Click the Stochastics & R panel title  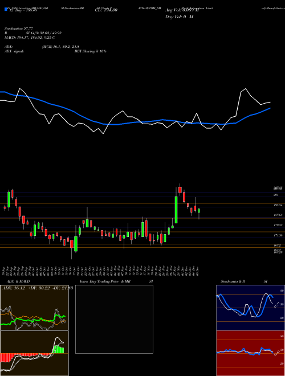click(x=233, y=281)
